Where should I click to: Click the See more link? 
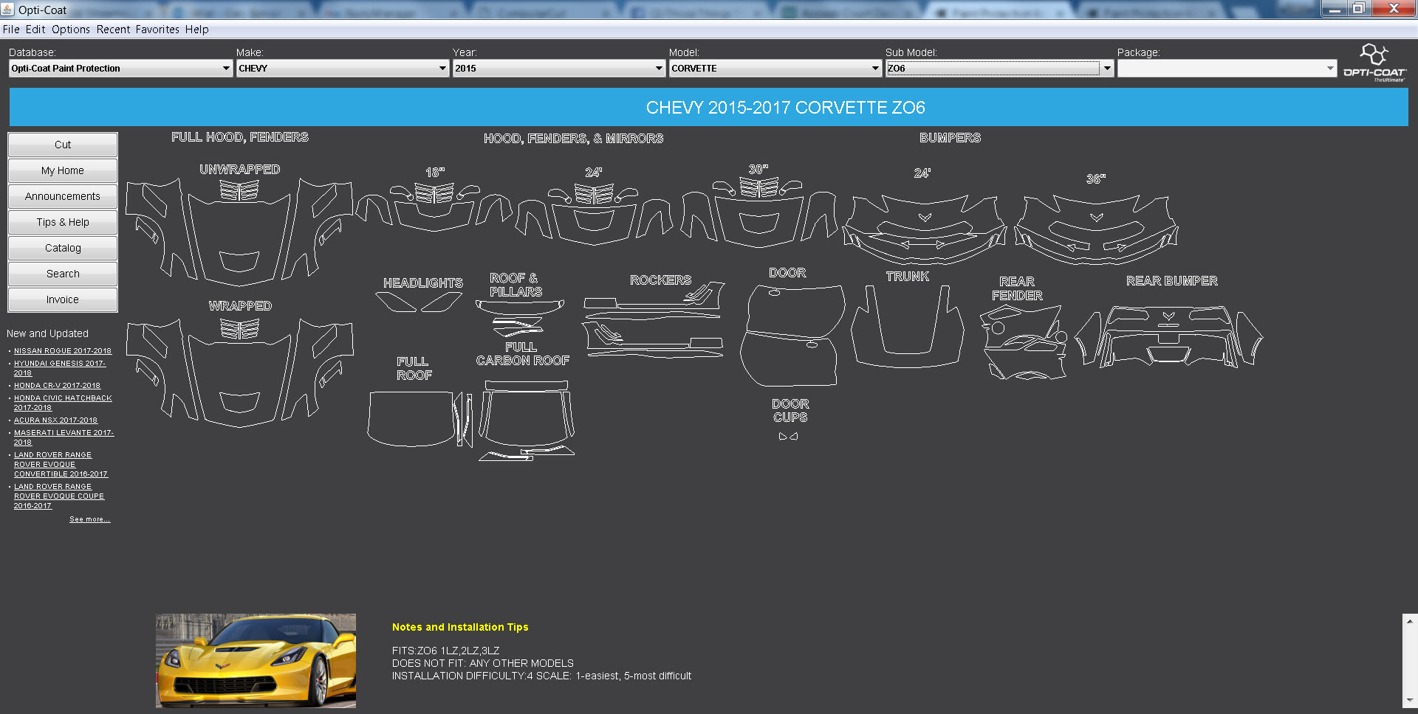tap(90, 519)
